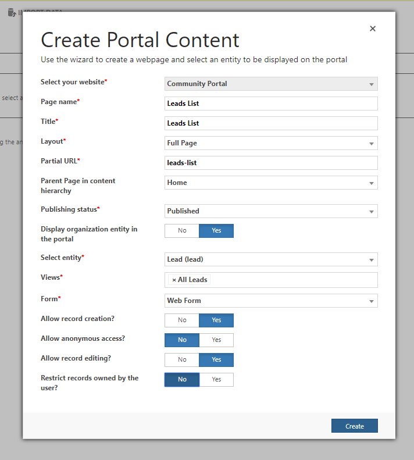This screenshot has height=460, width=414.
Task: Focus the Title input field
Action: (x=271, y=123)
